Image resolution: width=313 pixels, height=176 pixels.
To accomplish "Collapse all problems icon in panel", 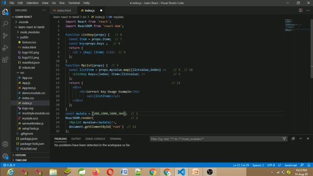I will 293,138.
